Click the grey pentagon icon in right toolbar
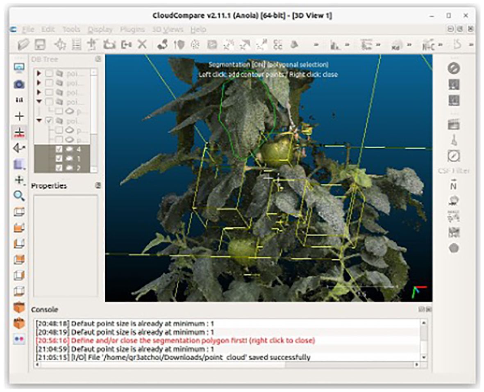Image resolution: width=484 pixels, height=392 pixels. (x=454, y=248)
